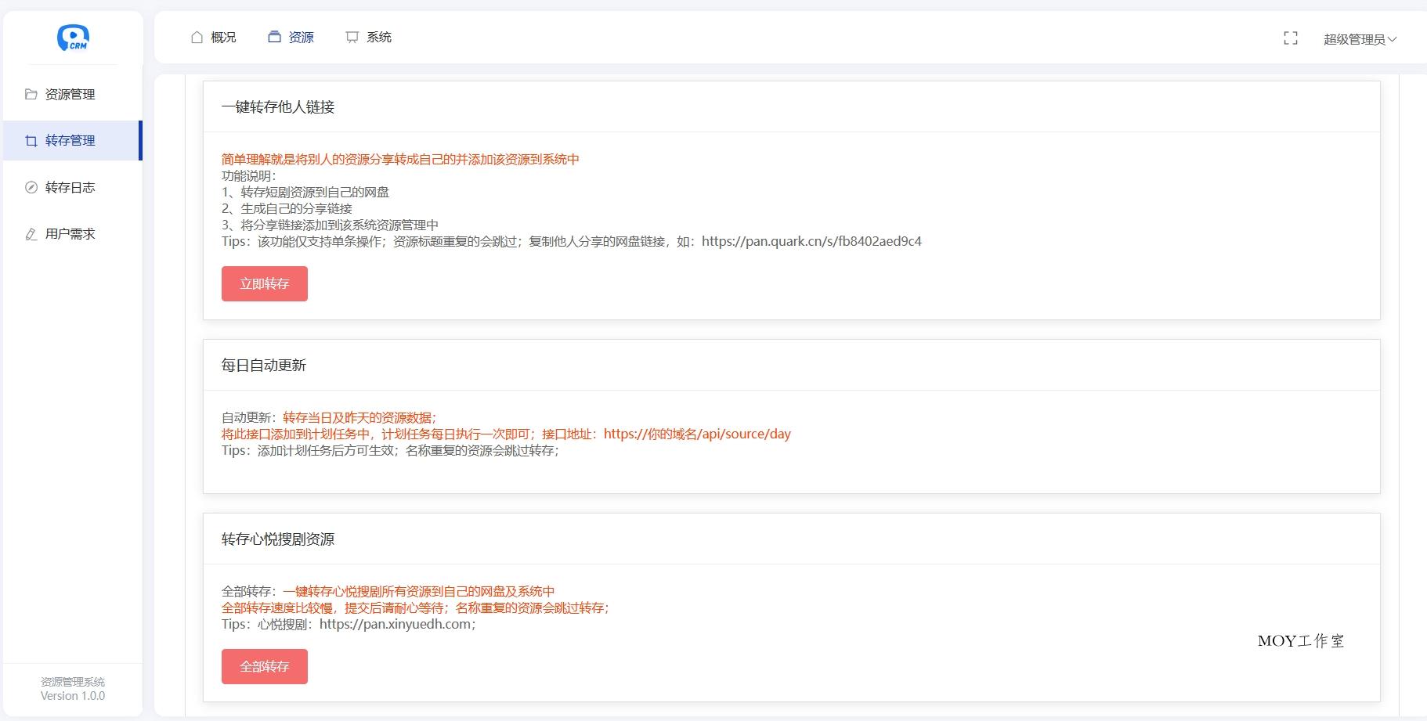Click the compass icon beside 转存日志
Viewport: 1427px width, 721px height.
[31, 187]
